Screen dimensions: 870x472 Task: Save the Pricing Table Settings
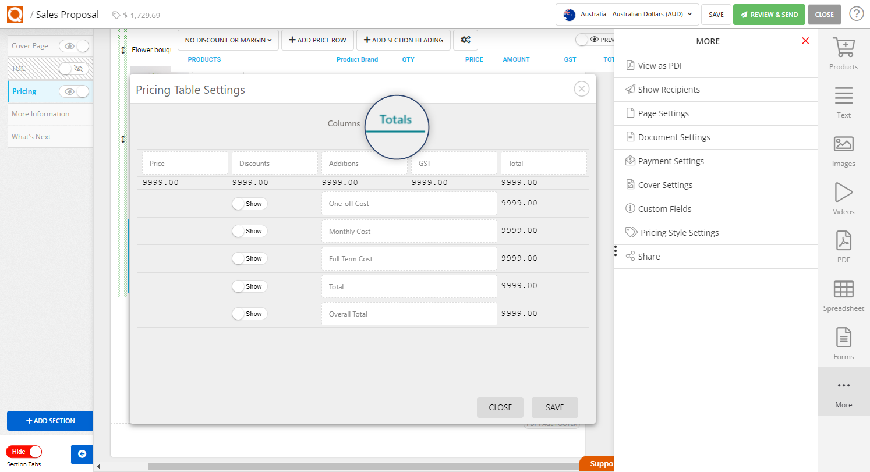(554, 407)
